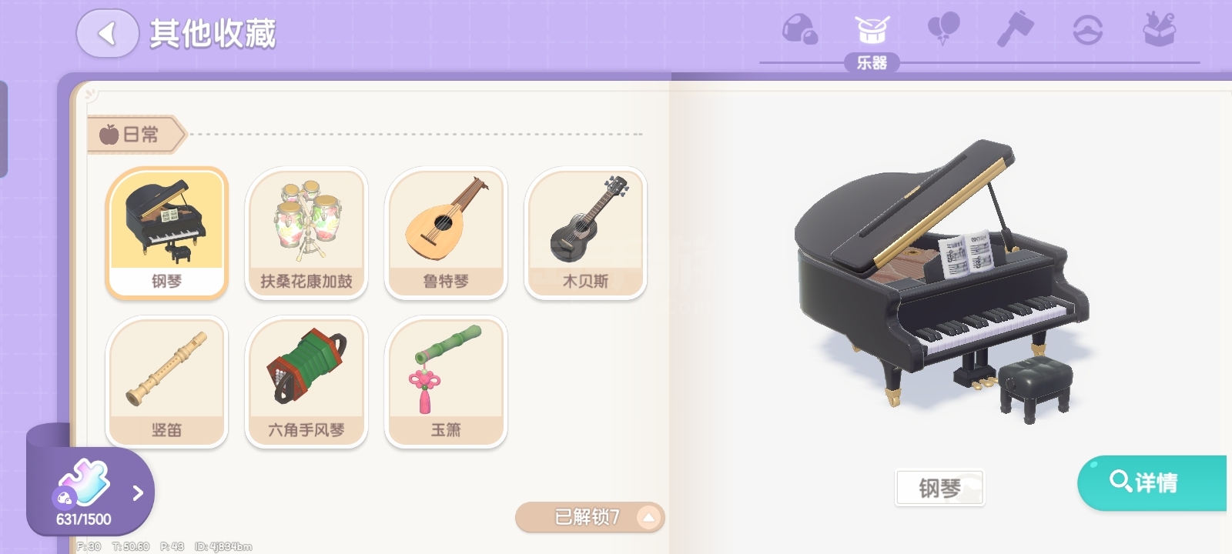This screenshot has height=554, width=1232.
Task: Click the large piano 3D preview
Action: 942,280
